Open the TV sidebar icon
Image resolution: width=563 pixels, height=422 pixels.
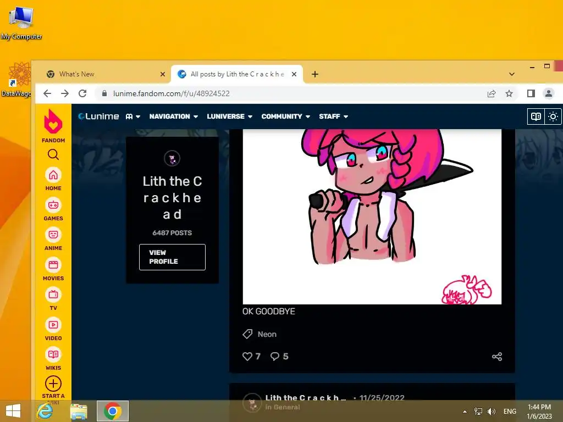click(53, 295)
